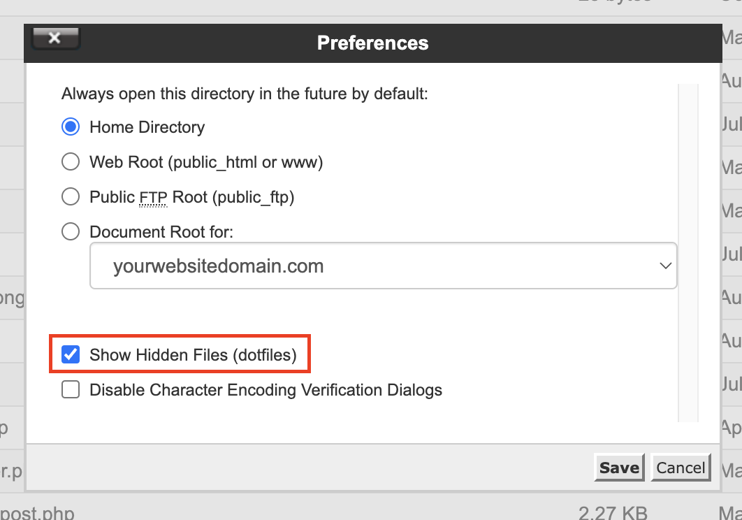Click the Preferences title bar text
Screen dimensions: 742x520
pos(372,43)
